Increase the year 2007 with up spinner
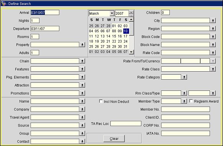Screen dimensions: 223x146 pyautogui.click(x=131, y=12)
